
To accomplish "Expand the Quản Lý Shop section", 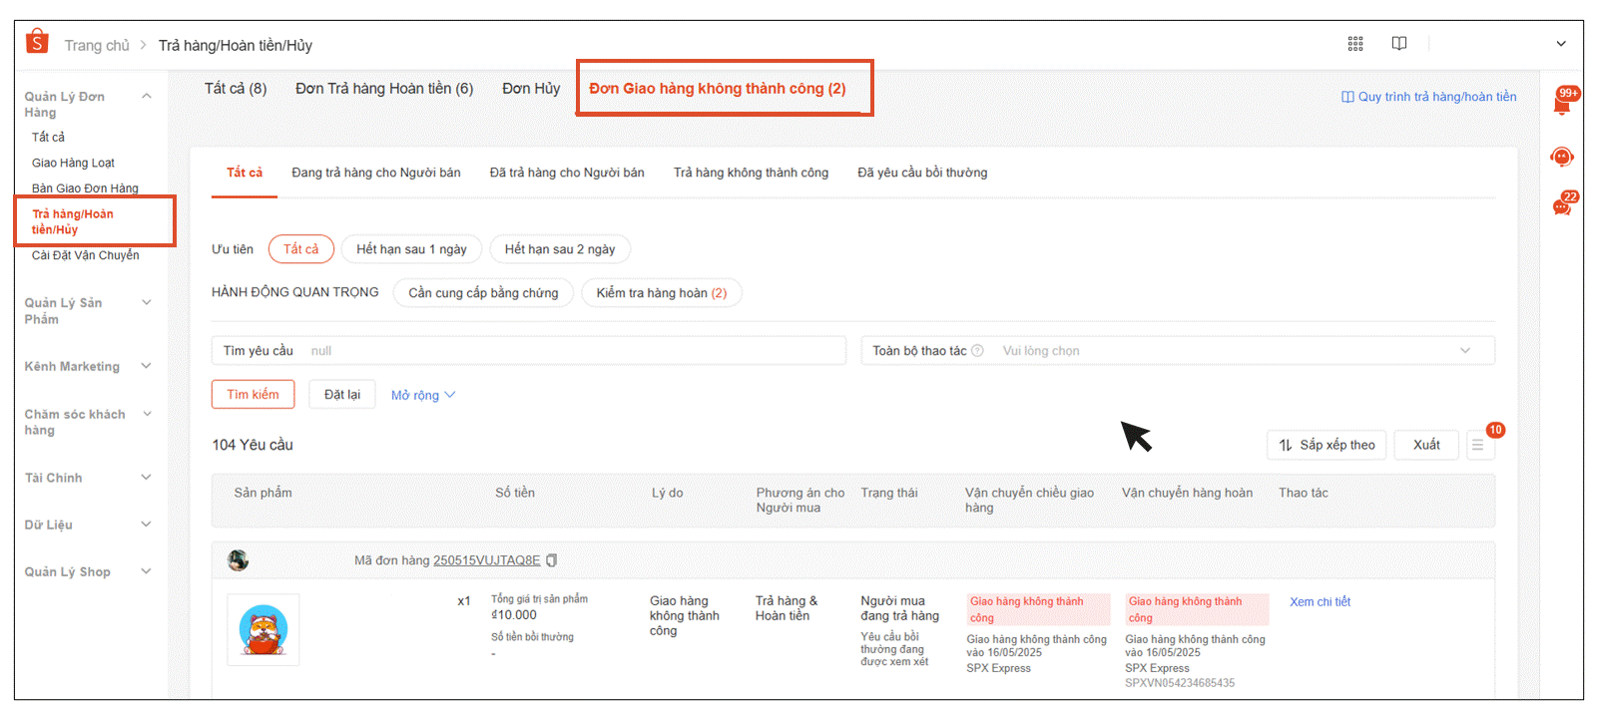I will pos(147,571).
